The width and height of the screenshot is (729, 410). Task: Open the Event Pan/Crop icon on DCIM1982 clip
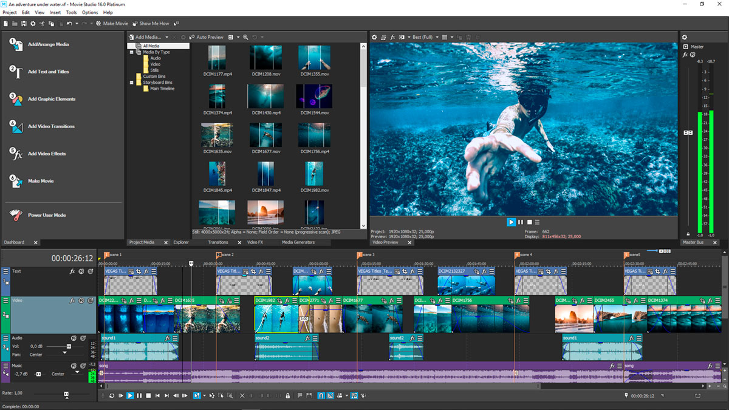[x=279, y=301]
